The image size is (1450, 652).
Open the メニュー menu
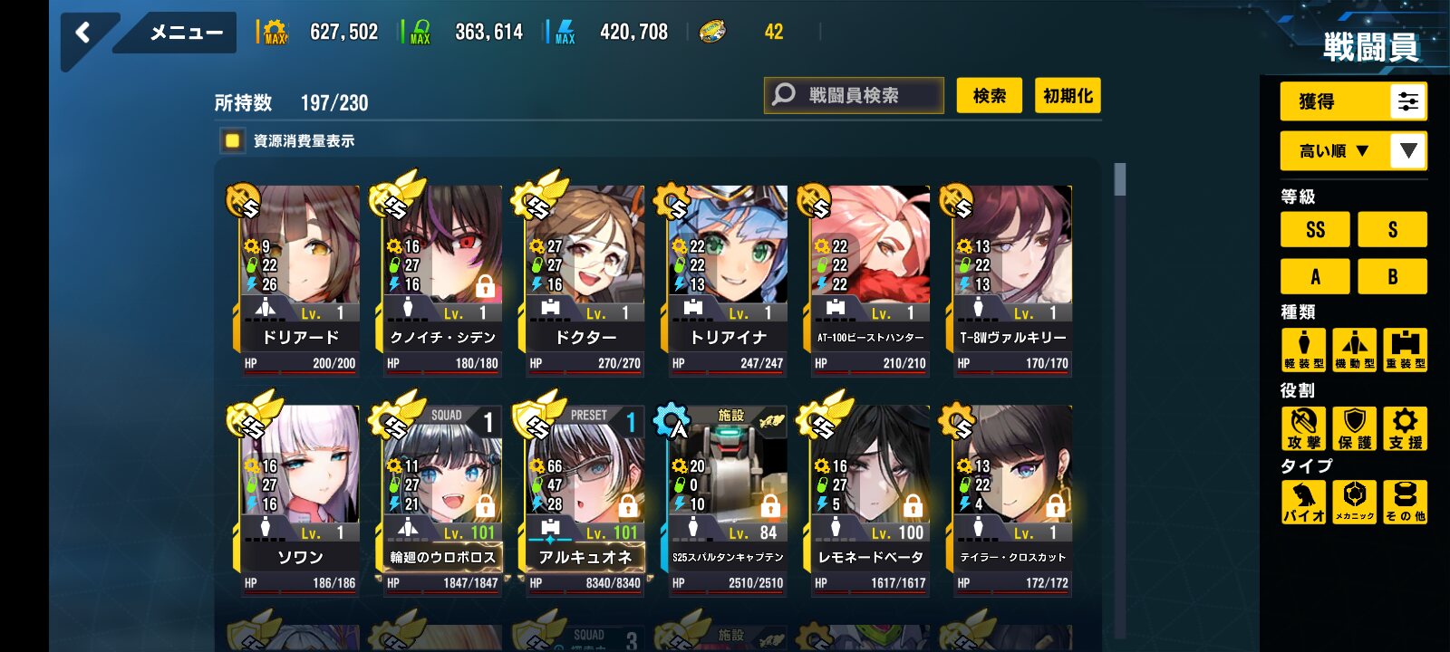[185, 33]
